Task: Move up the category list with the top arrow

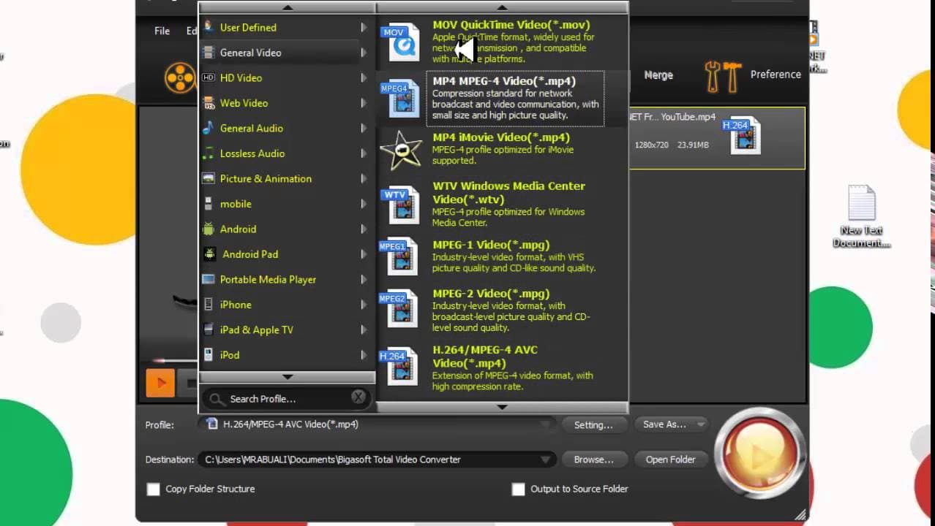Action: point(288,7)
